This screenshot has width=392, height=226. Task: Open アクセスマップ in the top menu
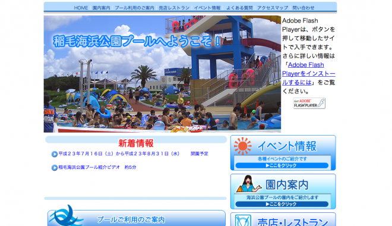tap(273, 8)
